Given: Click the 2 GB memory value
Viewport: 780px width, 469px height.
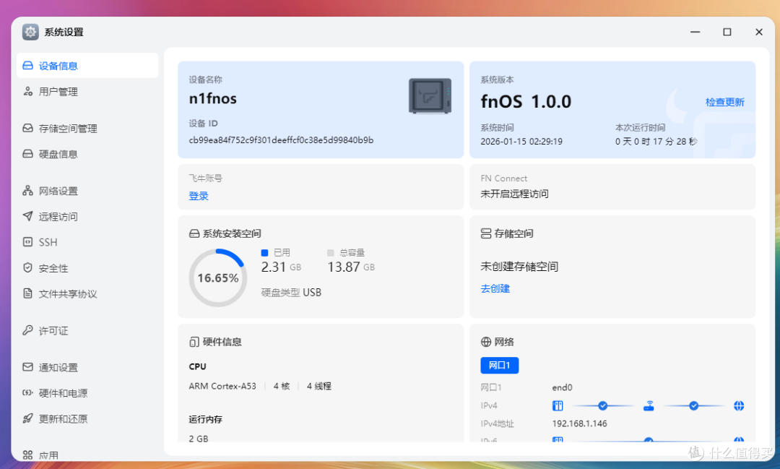Looking at the screenshot, I should [x=199, y=438].
